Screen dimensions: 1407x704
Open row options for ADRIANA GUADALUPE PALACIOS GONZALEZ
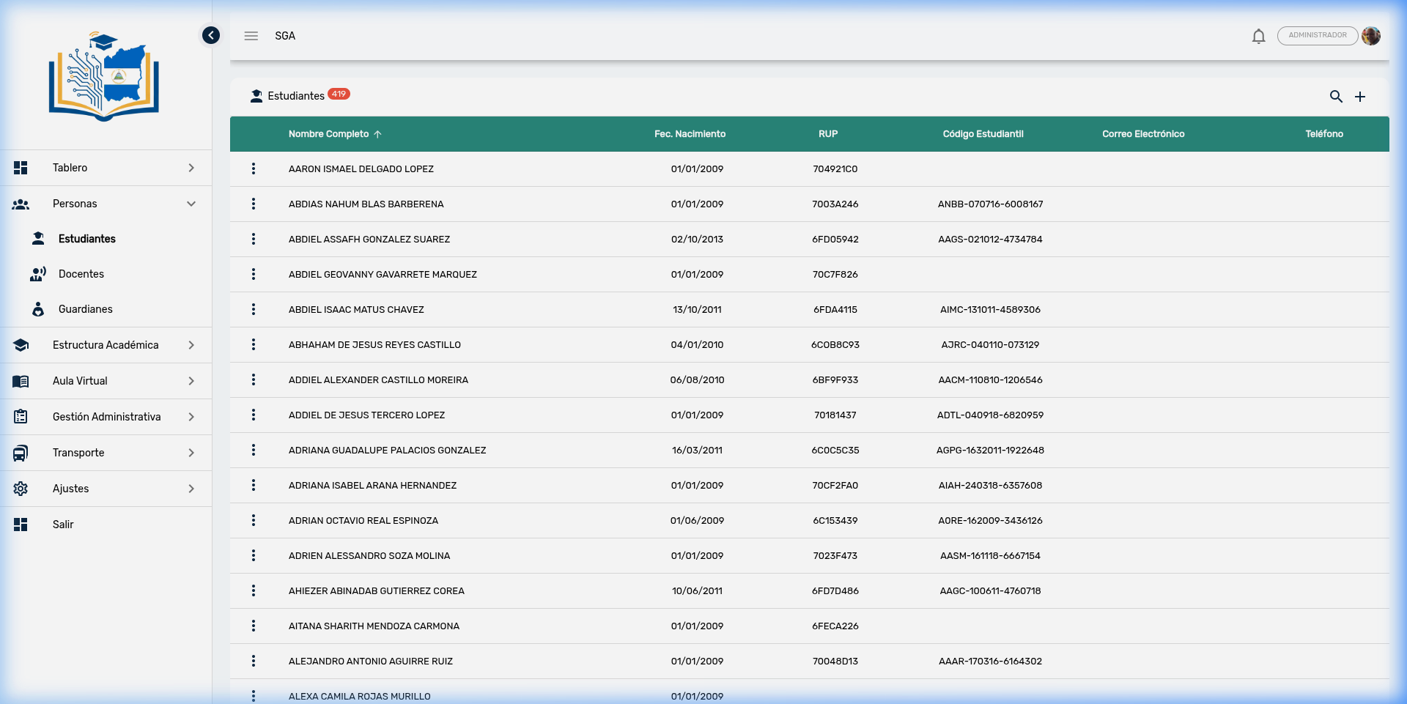click(x=254, y=451)
